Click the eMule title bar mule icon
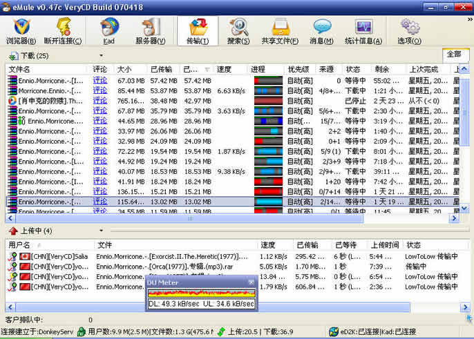 [6, 8]
